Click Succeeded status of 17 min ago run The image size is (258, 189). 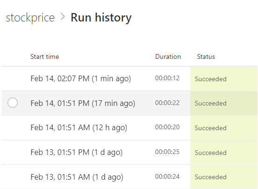coord(210,104)
